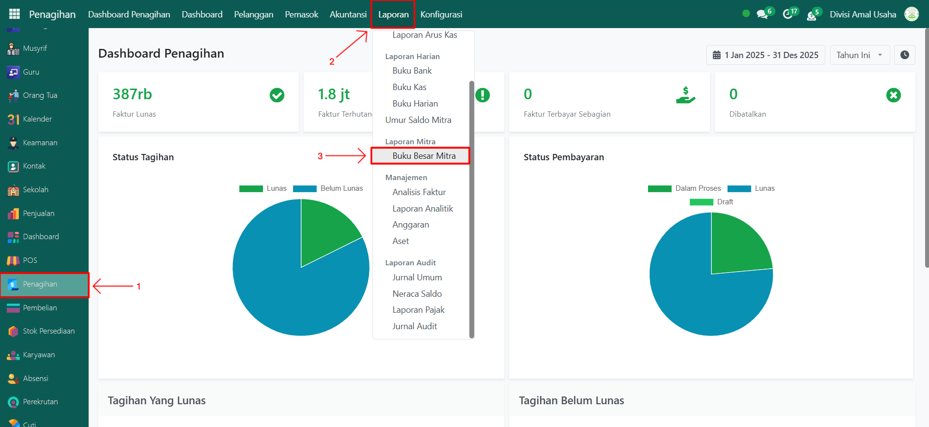Expand the Tahun Ini period dropdown

pos(860,55)
